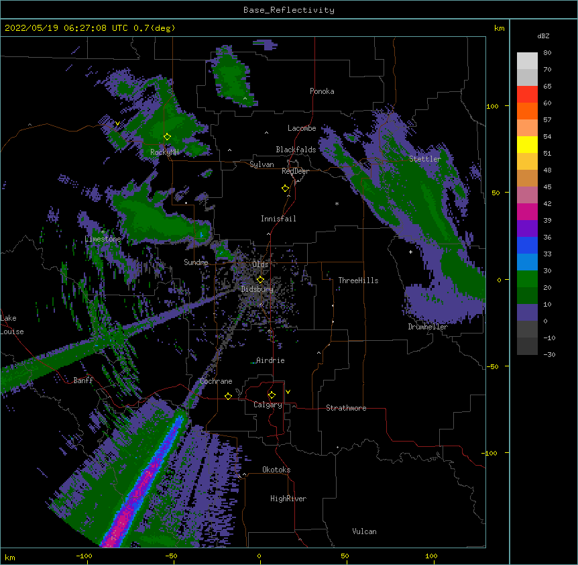Click the yellow diamond marker above Calgary label

pos(272,395)
